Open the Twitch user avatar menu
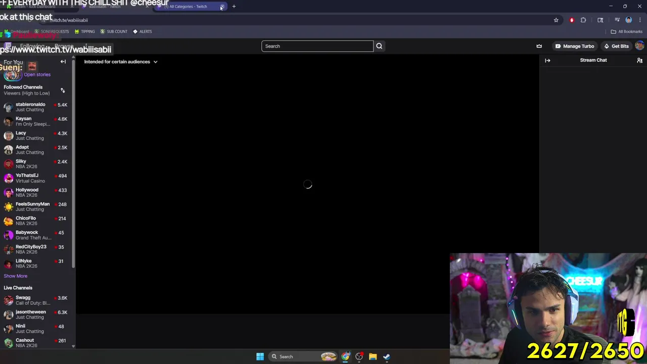The height and width of the screenshot is (364, 647). [x=639, y=46]
